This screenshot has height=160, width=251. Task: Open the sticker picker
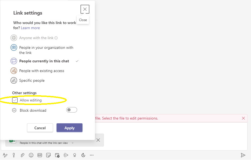(48, 155)
